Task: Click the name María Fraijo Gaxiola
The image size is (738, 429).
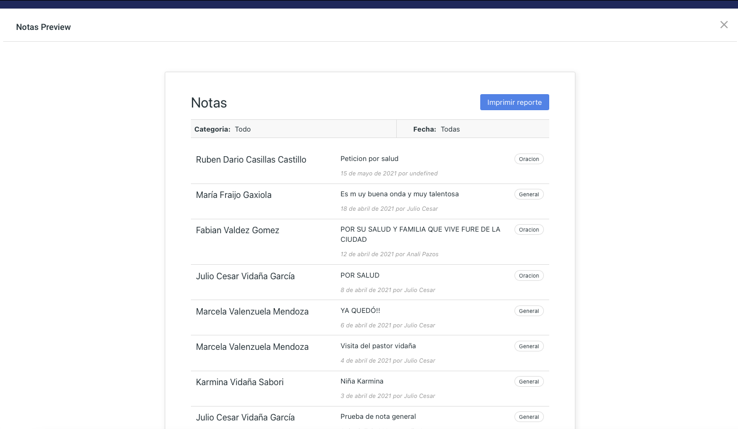Action: point(234,195)
